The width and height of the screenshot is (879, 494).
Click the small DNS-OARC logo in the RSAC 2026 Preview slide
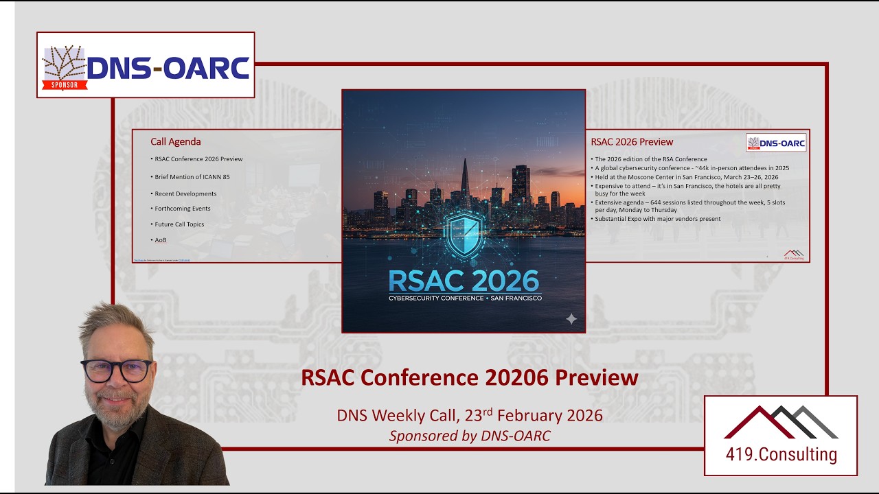tap(776, 142)
